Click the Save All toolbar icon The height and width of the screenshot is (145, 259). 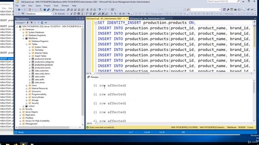(x=48, y=10)
